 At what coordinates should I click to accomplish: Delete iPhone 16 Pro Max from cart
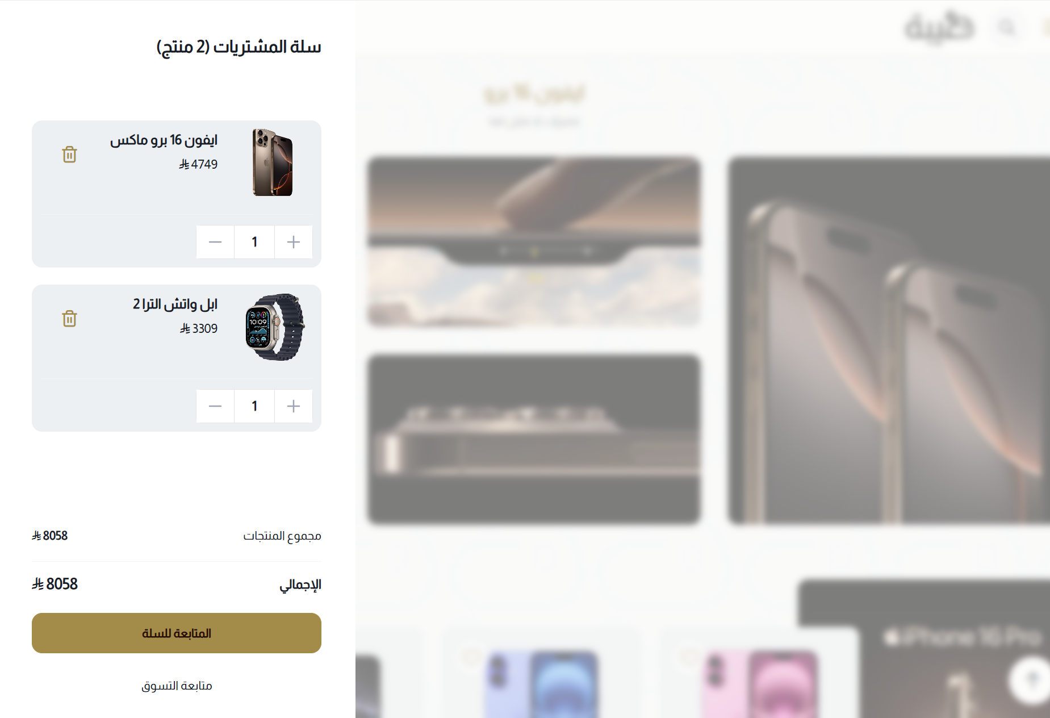[x=69, y=155]
